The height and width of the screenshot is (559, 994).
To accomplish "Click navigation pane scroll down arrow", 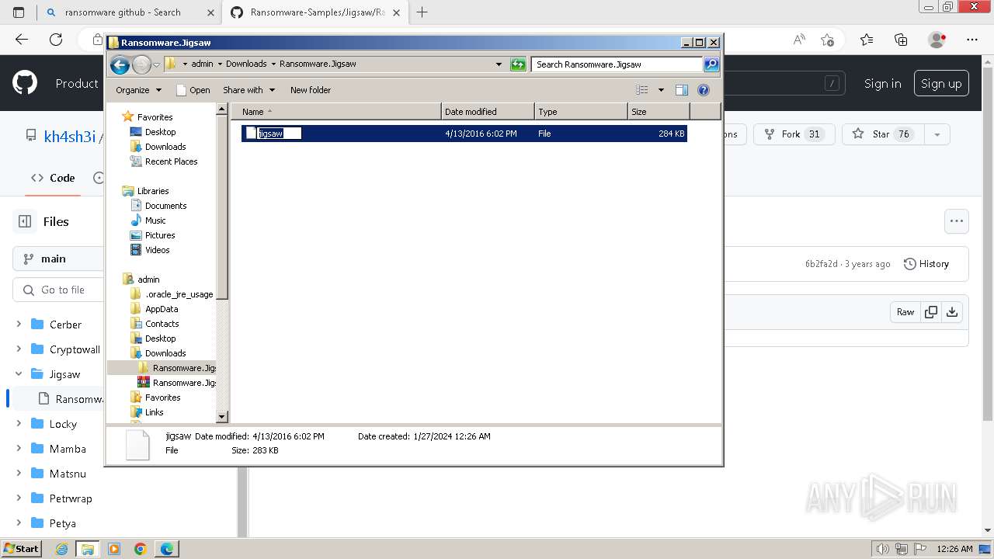I will [x=221, y=417].
